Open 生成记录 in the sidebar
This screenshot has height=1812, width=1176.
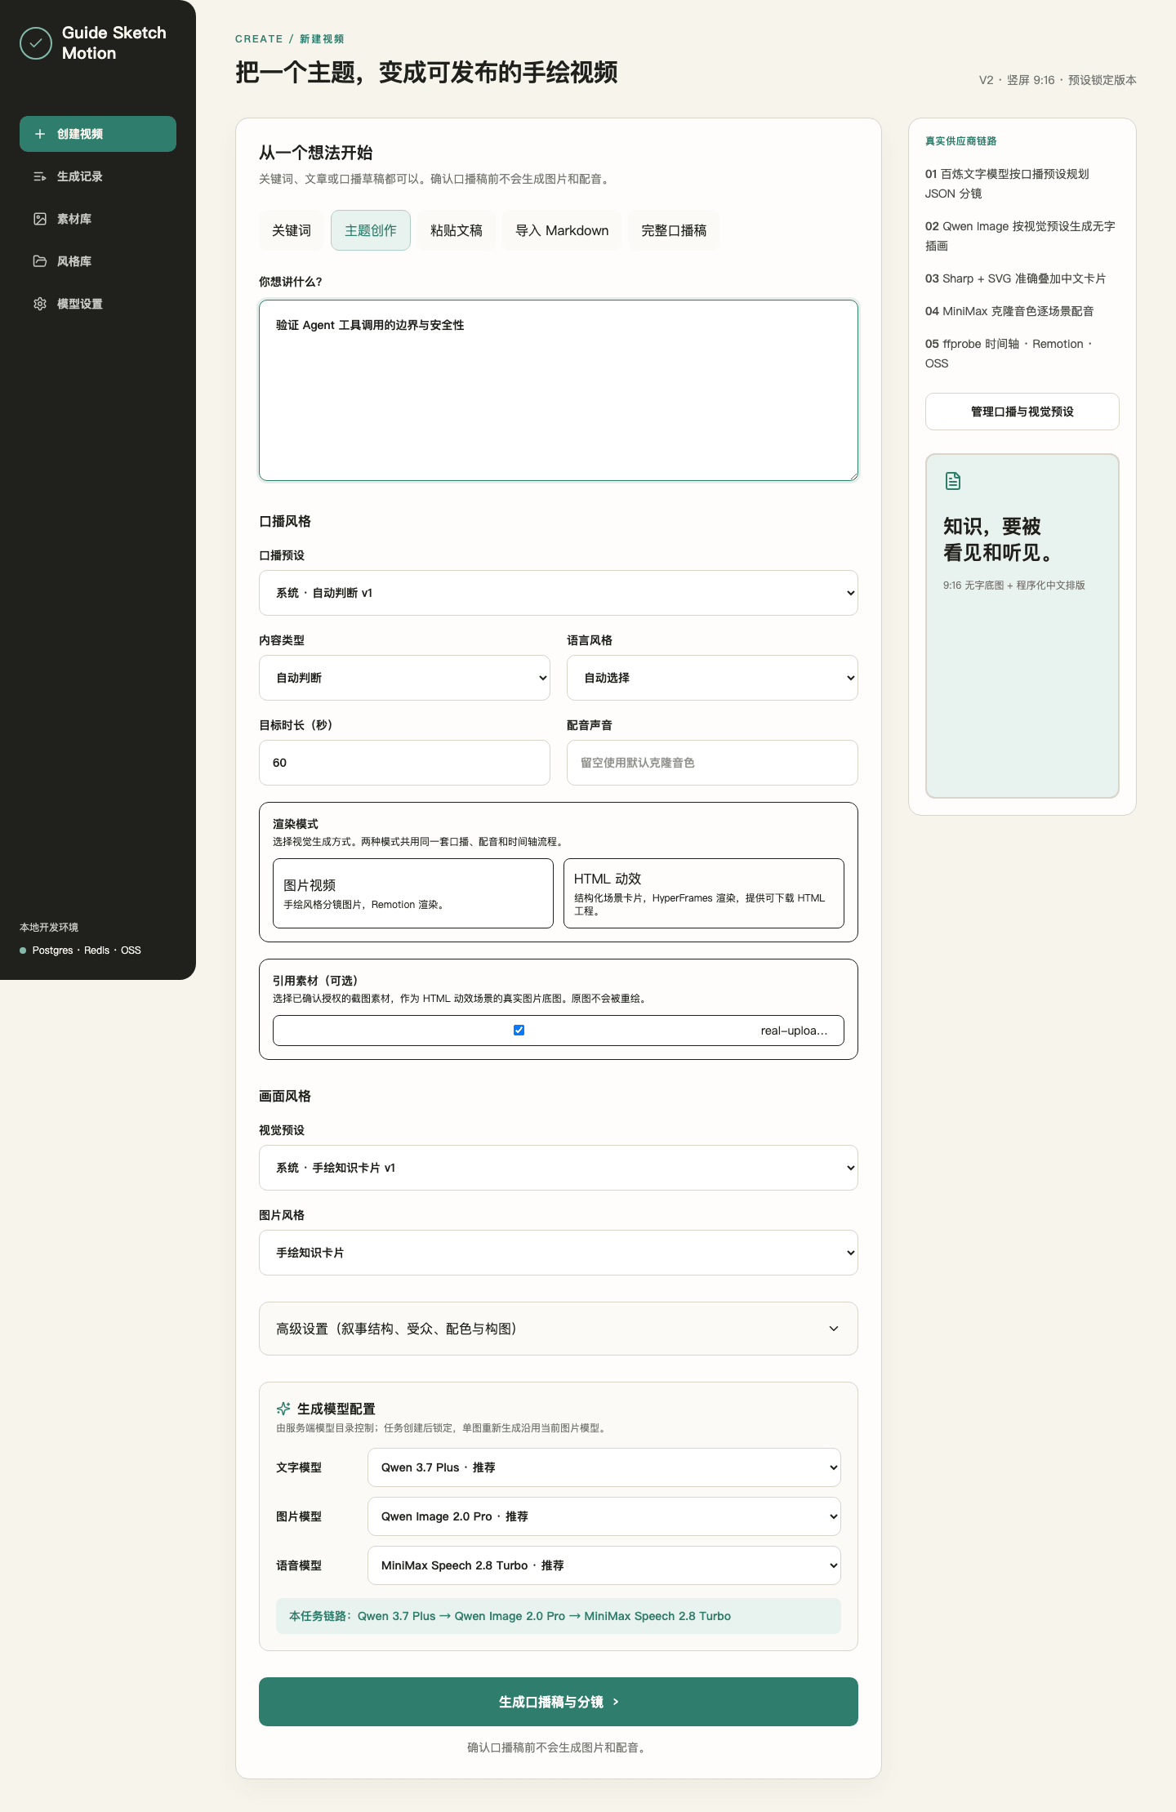98,176
